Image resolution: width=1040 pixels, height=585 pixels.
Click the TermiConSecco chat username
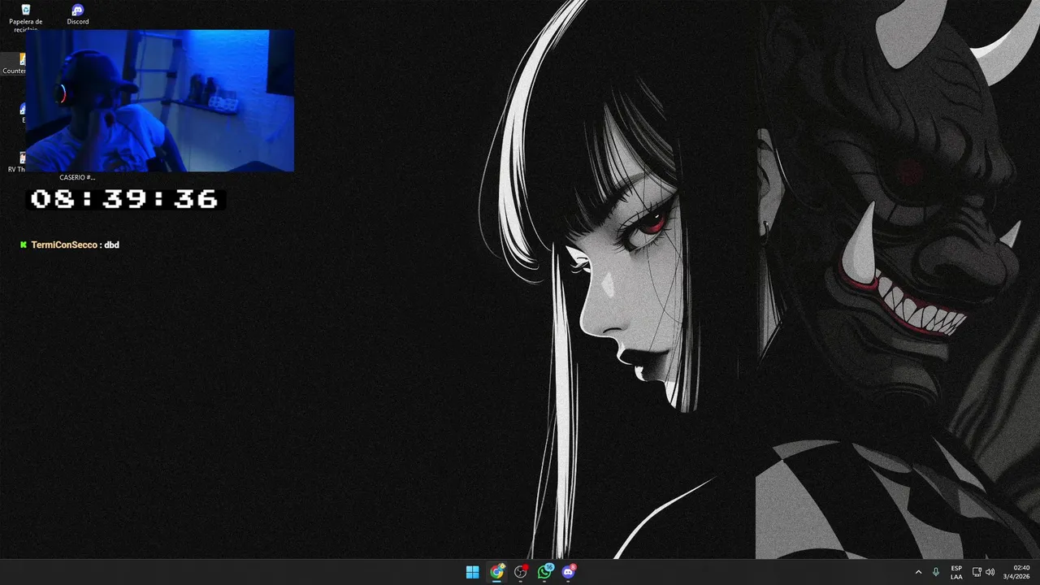[64, 245]
